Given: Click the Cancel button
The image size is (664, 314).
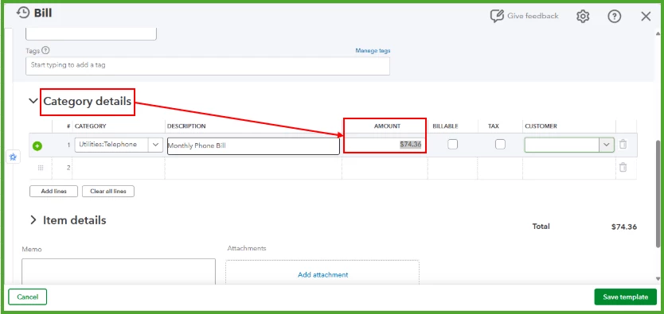Looking at the screenshot, I should 28,297.
